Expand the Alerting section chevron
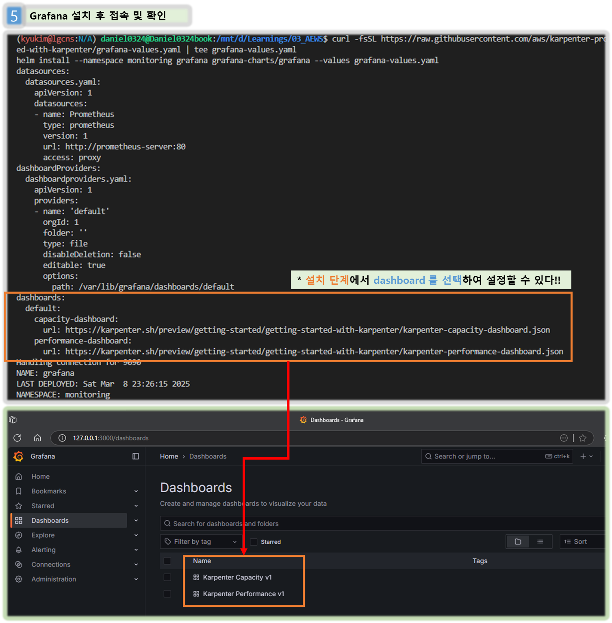 tap(136, 549)
